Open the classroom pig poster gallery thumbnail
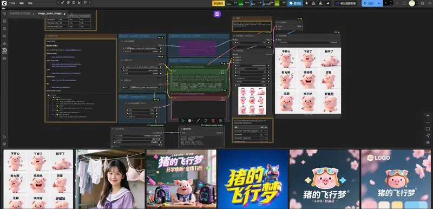Image resolution: width=433 pixels, height=209 pixels. coord(181,179)
